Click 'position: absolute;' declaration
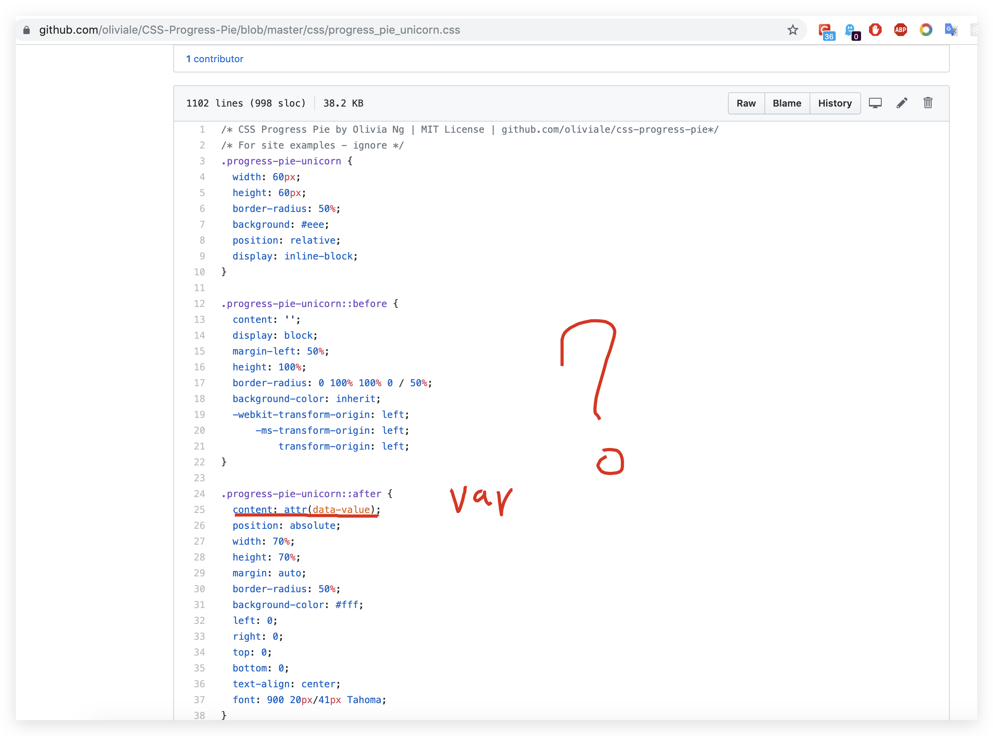Image resolution: width=993 pixels, height=736 pixels. point(286,526)
